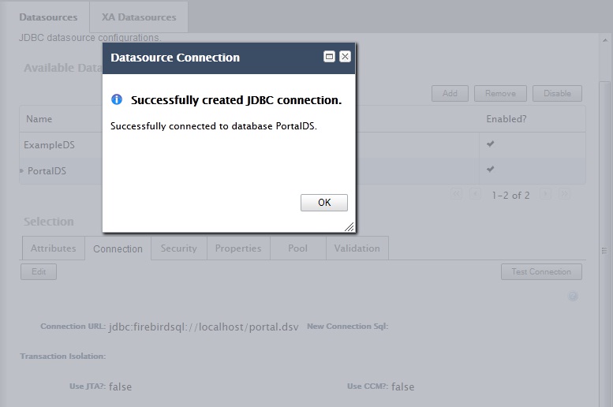The height and width of the screenshot is (407, 613).
Task: Click OK in Datasource Connection dialog
Action: coord(323,203)
